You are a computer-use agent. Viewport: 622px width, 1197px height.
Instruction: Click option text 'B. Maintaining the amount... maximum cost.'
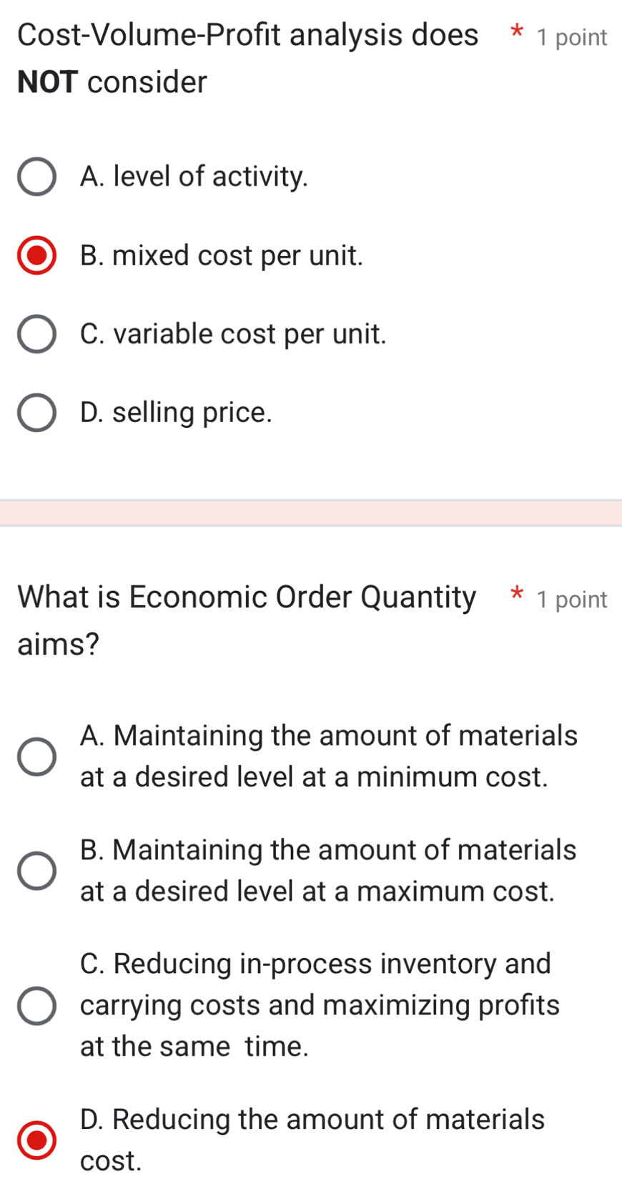(328, 871)
